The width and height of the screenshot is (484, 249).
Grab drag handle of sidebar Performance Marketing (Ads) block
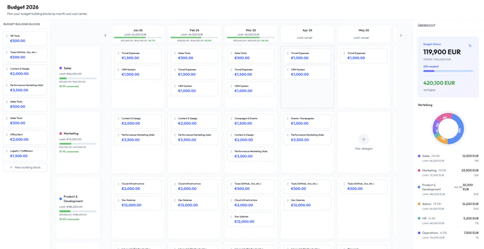click(x=7, y=85)
